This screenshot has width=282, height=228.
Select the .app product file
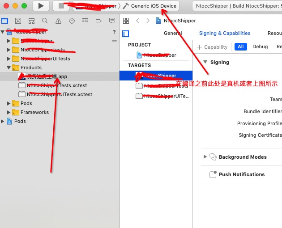point(60,76)
